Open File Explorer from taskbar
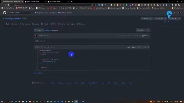 pyautogui.click(x=19, y=102)
